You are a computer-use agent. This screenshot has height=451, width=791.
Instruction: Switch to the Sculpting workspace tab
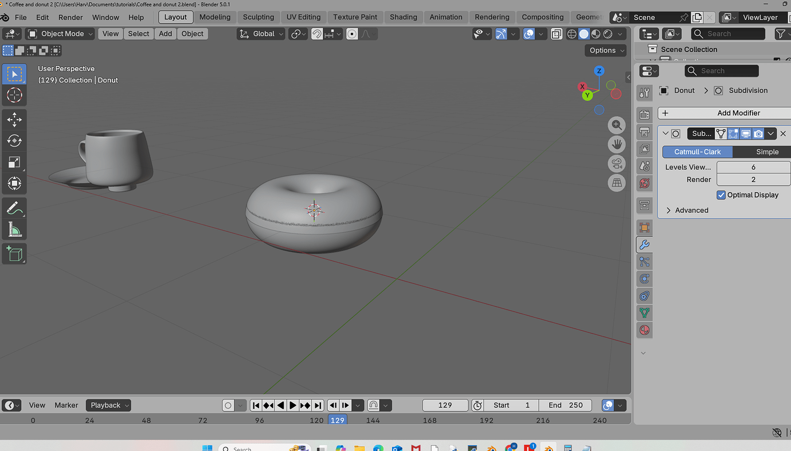259,17
